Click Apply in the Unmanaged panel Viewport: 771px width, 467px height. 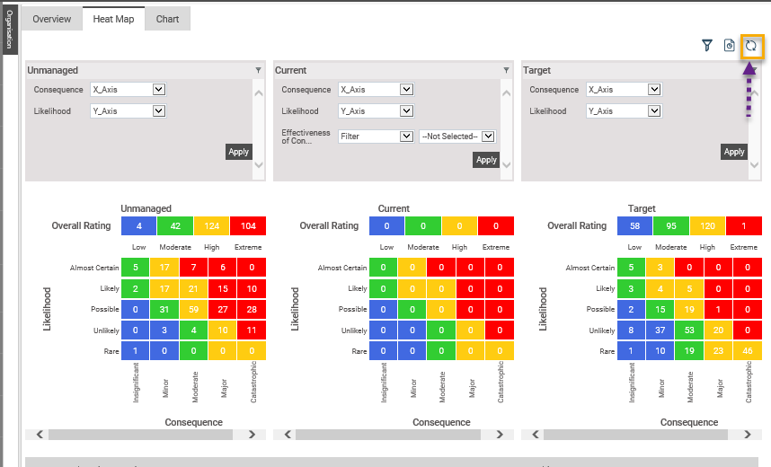point(238,152)
